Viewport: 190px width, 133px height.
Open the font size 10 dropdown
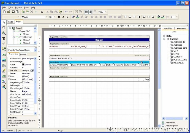[55, 17]
